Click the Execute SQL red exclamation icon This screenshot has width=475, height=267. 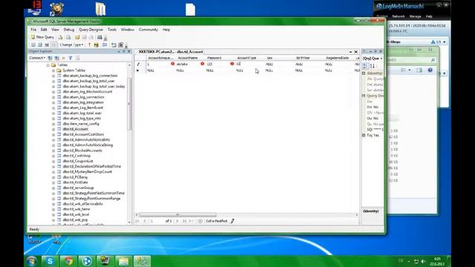[89, 44]
